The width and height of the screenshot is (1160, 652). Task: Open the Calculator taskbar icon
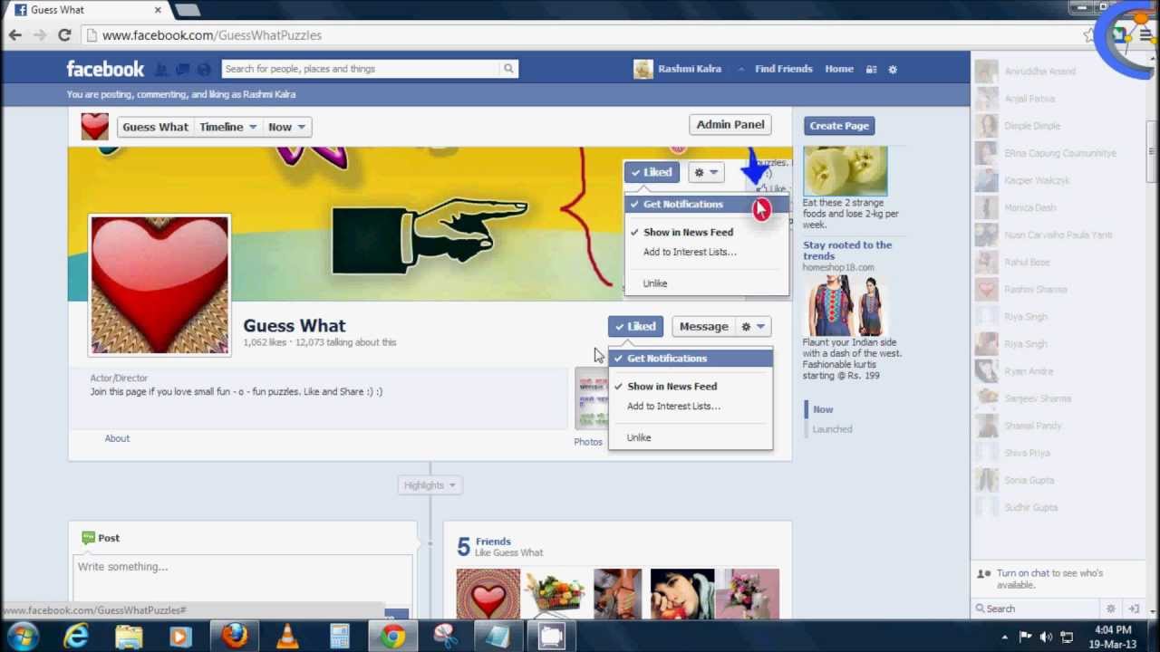point(340,637)
